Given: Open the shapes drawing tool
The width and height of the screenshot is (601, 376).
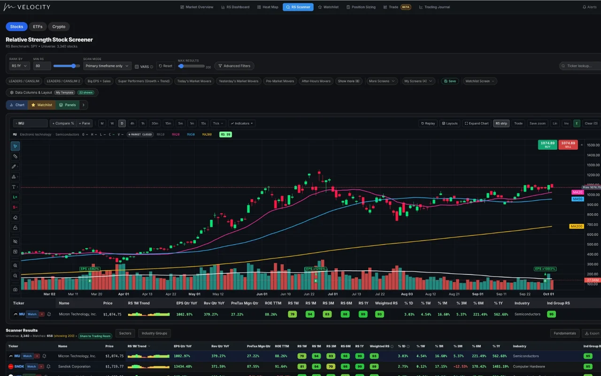Looking at the screenshot, I should click(x=15, y=177).
